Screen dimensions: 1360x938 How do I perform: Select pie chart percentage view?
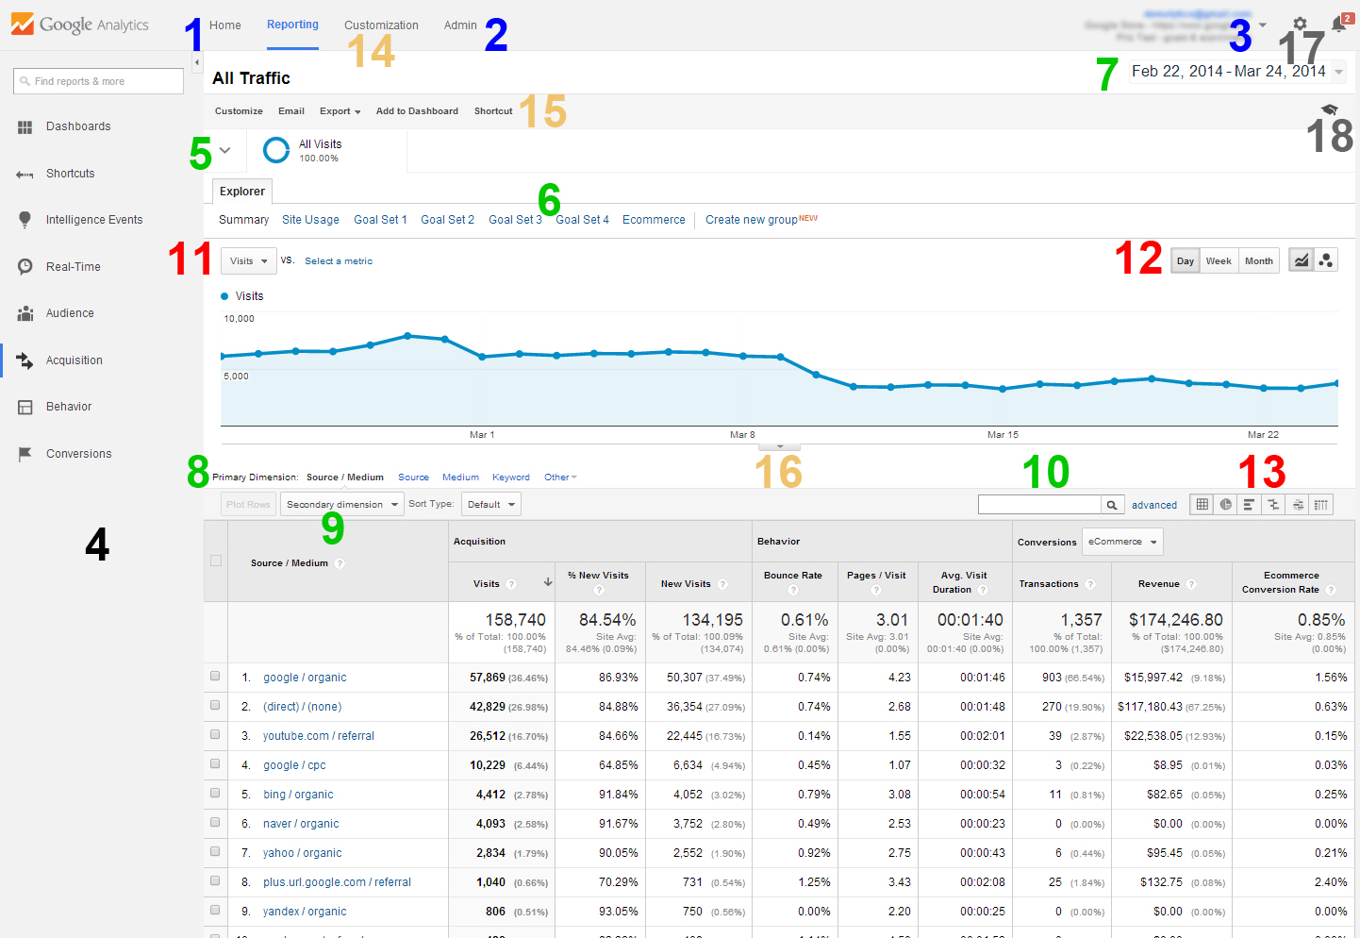(1225, 505)
